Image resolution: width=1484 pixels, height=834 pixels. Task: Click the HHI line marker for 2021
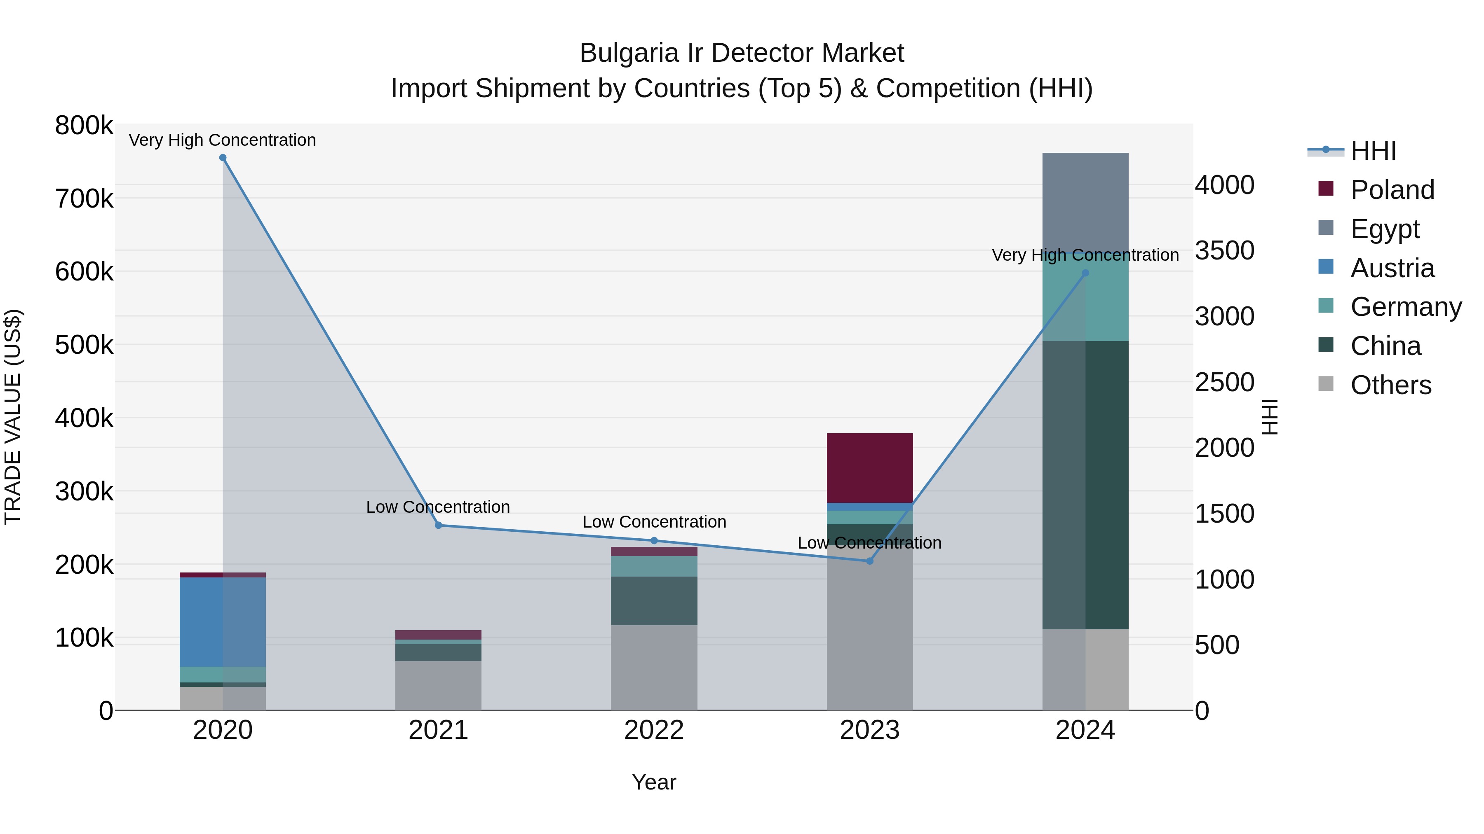coord(439,525)
